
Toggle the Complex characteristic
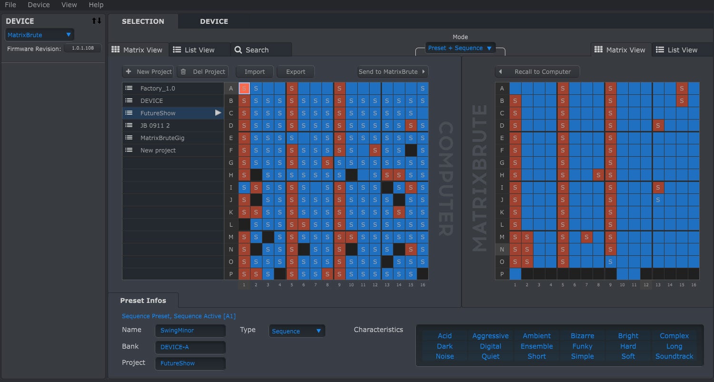click(674, 336)
